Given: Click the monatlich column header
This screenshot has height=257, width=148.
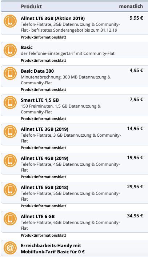Looking at the screenshot, I should (x=131, y=7).
